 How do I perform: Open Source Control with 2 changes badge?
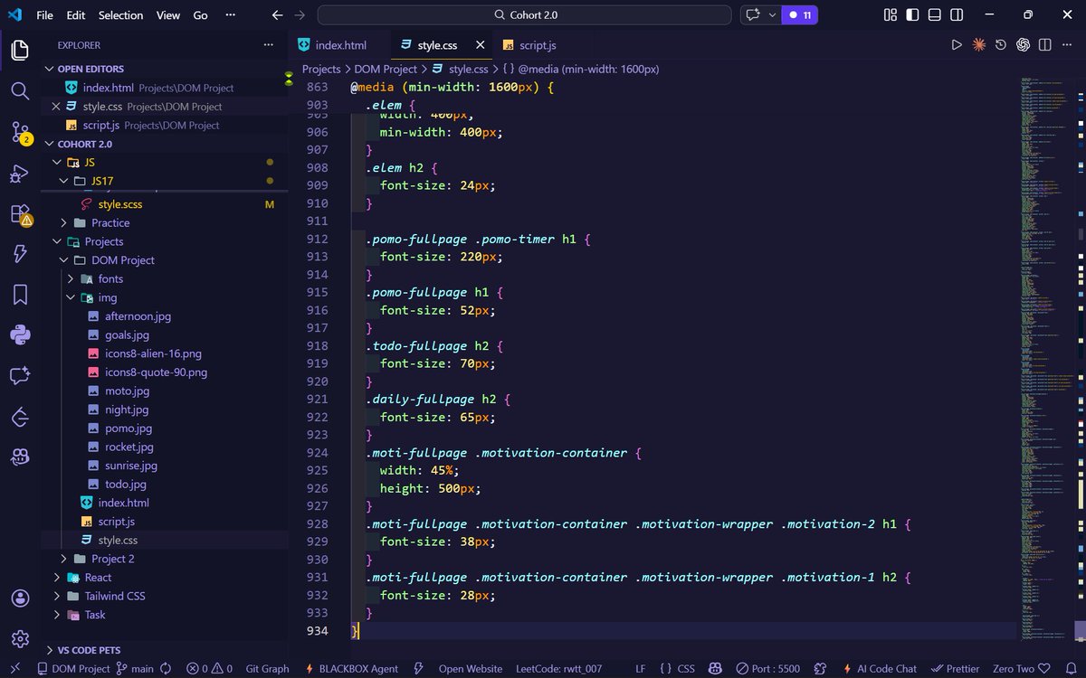click(x=20, y=132)
